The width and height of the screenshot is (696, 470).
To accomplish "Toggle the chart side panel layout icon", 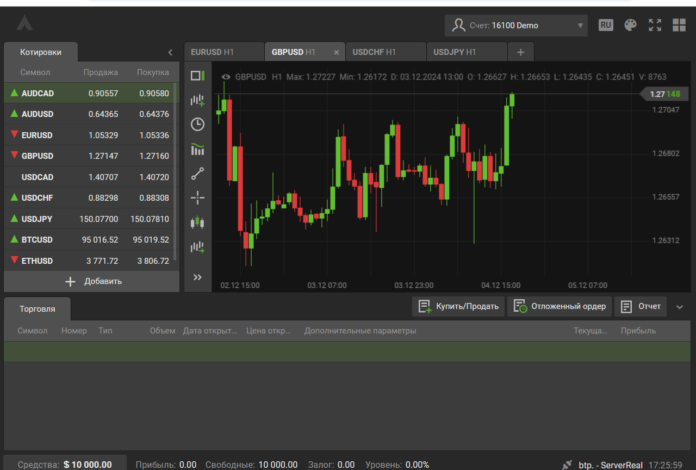I will [x=197, y=76].
